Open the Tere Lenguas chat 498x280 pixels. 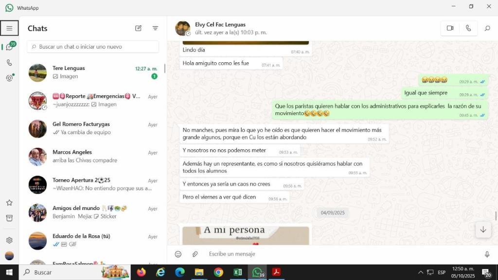click(92, 72)
